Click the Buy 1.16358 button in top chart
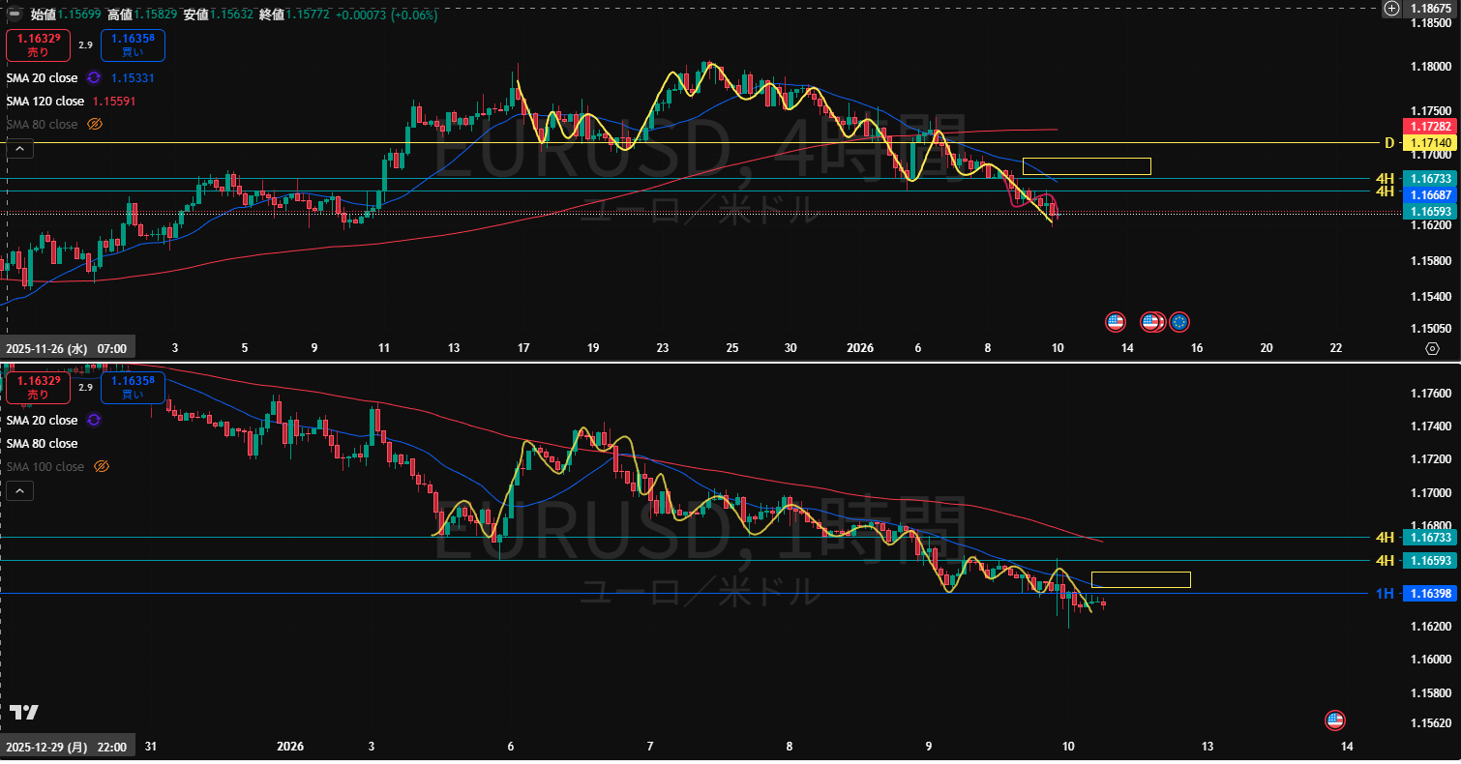The image size is (1461, 764). pyautogui.click(x=133, y=45)
